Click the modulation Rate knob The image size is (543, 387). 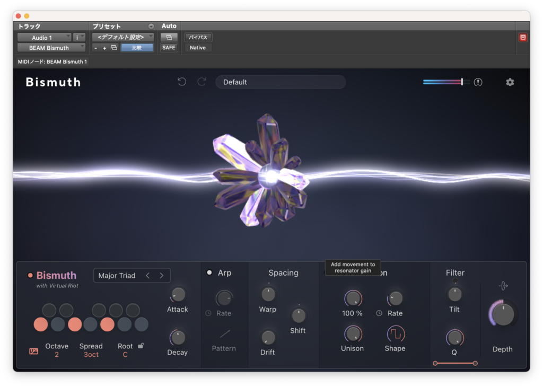coord(395,298)
